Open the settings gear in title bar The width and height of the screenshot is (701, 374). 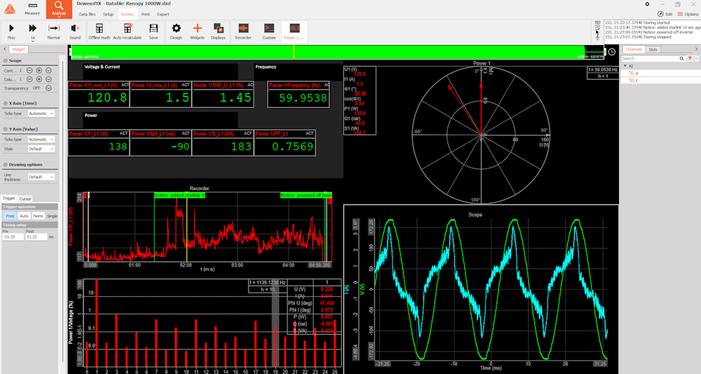tap(647, 4)
